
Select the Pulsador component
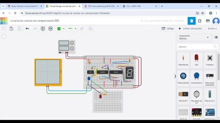click(x=210, y=60)
